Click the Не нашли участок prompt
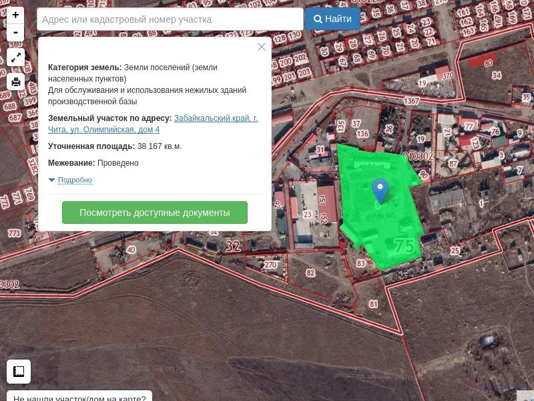 coord(79,397)
